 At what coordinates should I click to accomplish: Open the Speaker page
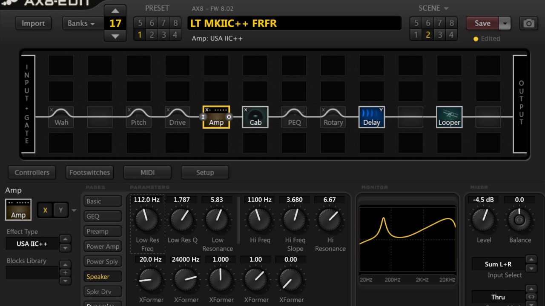click(x=103, y=277)
